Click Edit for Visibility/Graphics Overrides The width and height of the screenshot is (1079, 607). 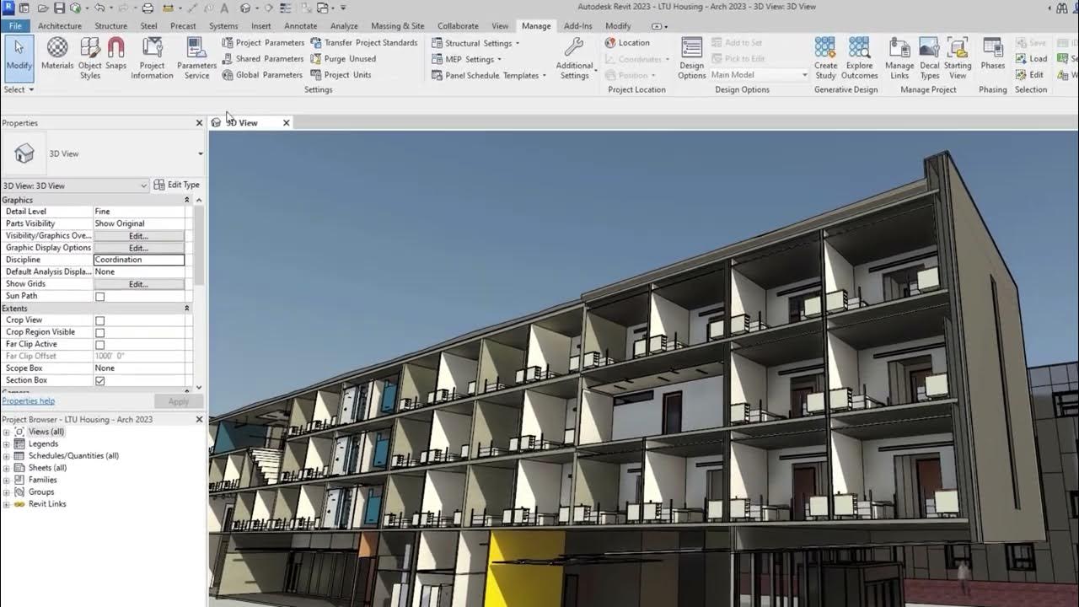138,236
